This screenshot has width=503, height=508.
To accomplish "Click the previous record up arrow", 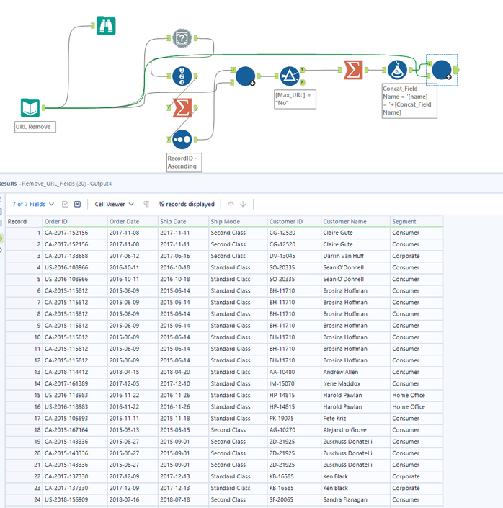I will (231, 204).
